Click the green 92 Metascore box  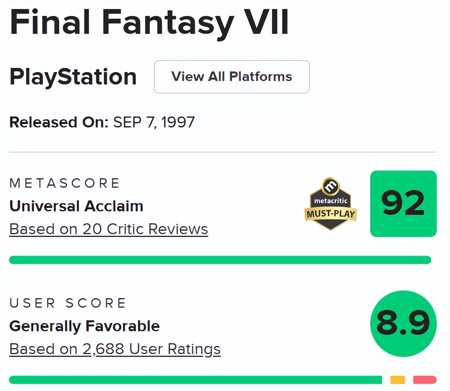(x=403, y=203)
